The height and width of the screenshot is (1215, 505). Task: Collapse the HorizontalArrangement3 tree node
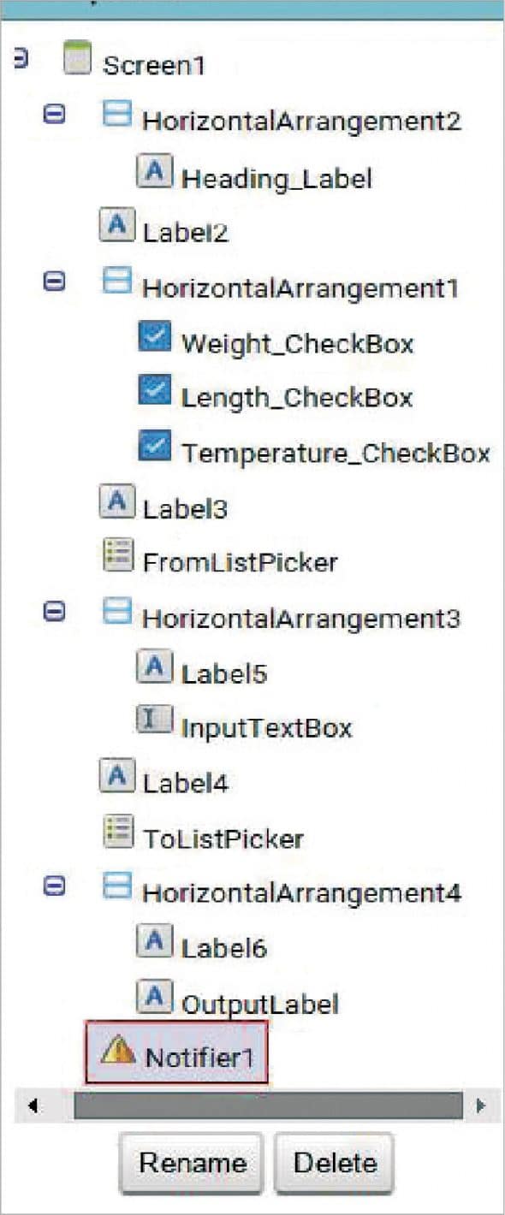click(54, 610)
